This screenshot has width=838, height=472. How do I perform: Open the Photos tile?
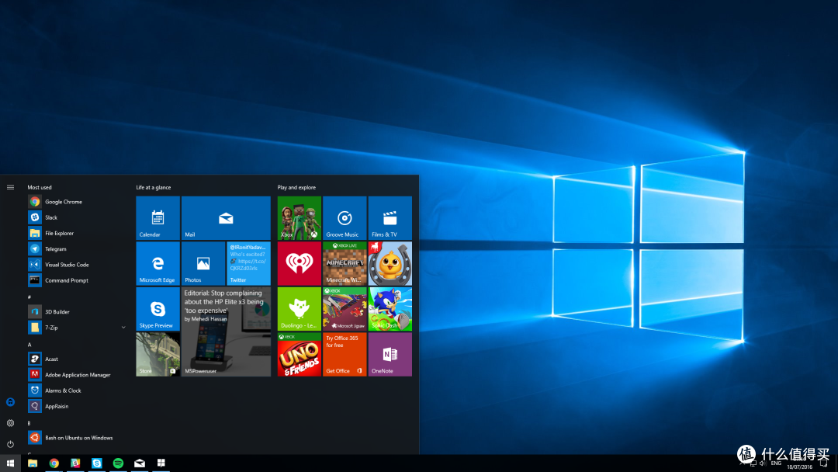[203, 263]
